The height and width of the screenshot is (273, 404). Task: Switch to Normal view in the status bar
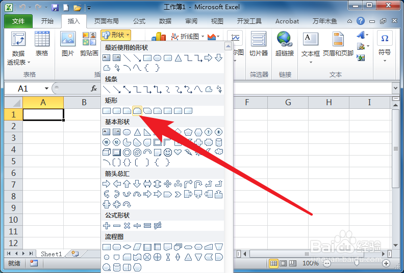(273, 263)
